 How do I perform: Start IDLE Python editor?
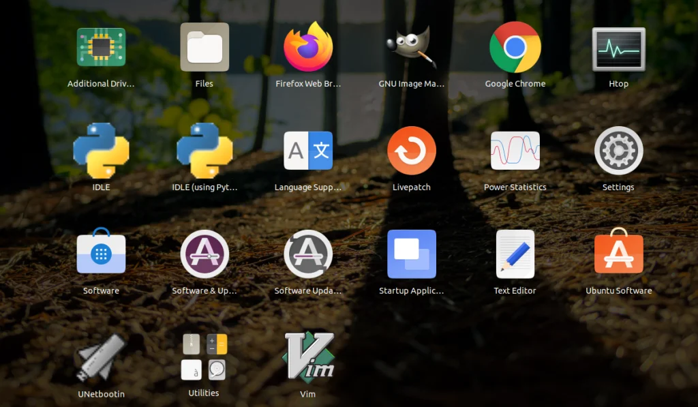(101, 150)
